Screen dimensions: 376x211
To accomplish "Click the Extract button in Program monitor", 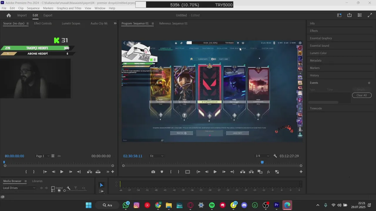I will coord(251,172).
